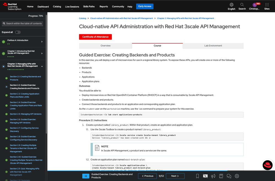Enable the Expand all toggle

[18, 32]
